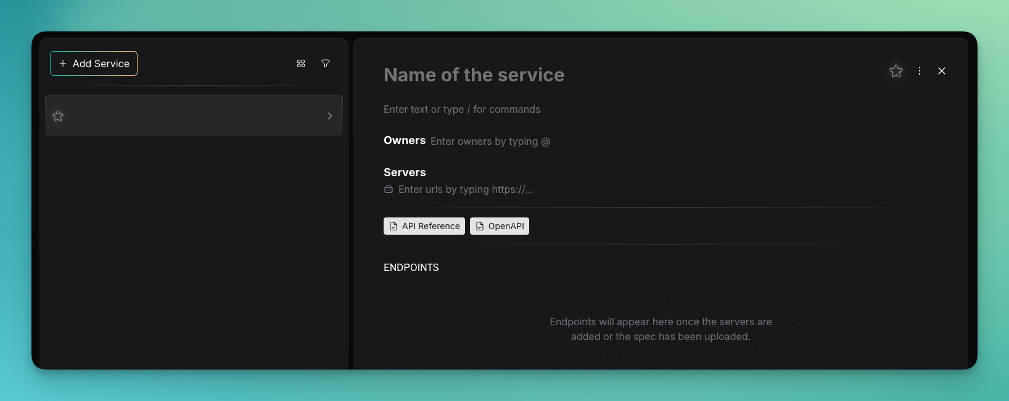Click the 'Enter urls by typing https://' field
This screenshot has height=401, width=1009.
pos(466,189)
